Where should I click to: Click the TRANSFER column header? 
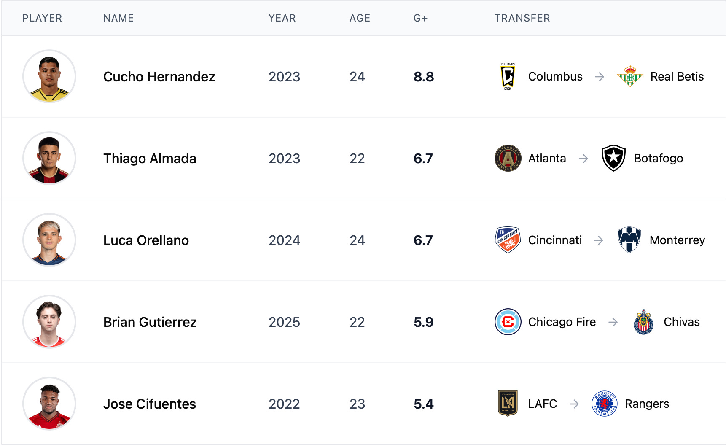(x=522, y=18)
